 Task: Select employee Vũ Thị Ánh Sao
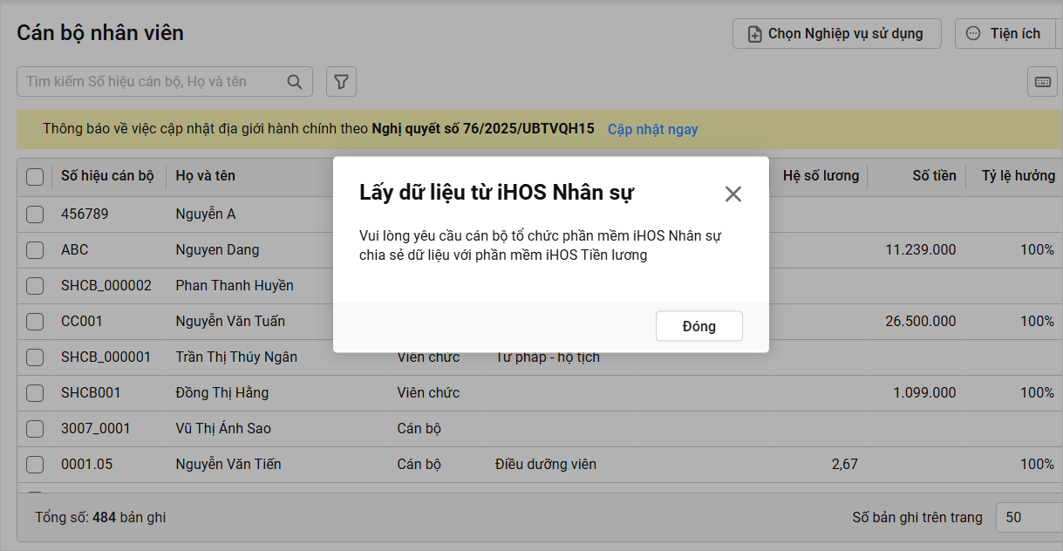click(223, 428)
